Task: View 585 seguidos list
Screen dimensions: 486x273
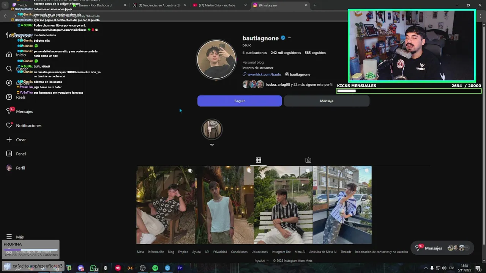Action: click(315, 53)
